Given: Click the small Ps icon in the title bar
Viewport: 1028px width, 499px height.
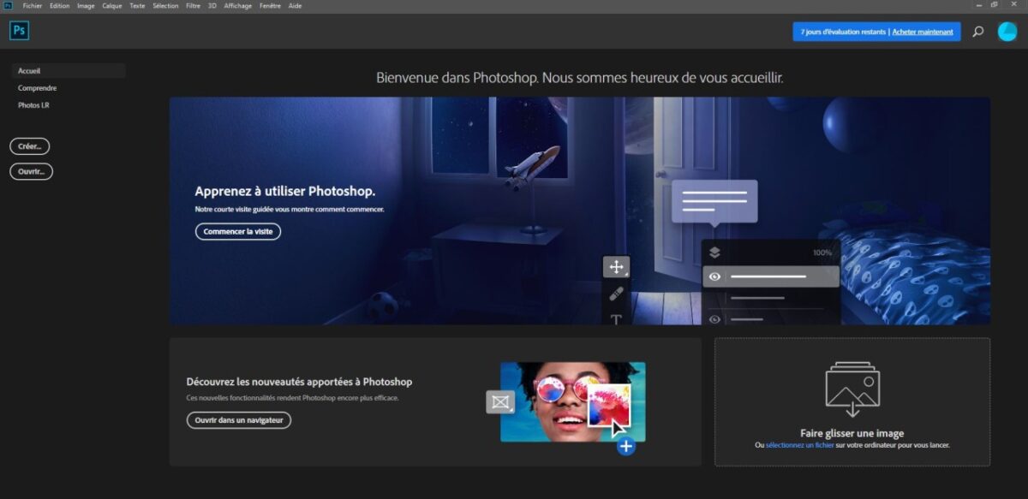Looking at the screenshot, I should (x=8, y=5).
